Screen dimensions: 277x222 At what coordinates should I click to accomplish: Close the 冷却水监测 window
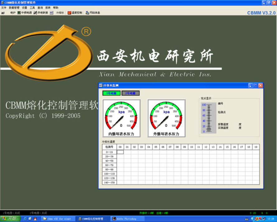[261, 86]
